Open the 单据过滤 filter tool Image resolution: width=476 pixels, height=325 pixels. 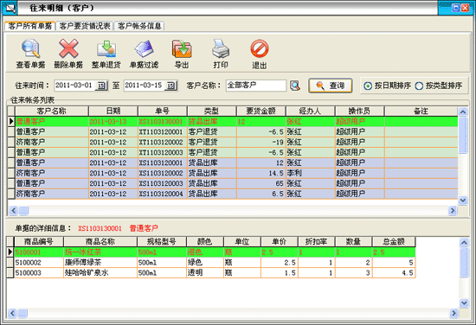(x=144, y=49)
